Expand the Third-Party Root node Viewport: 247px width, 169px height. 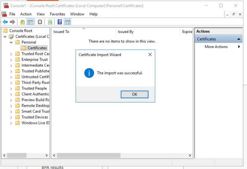[x=11, y=83]
